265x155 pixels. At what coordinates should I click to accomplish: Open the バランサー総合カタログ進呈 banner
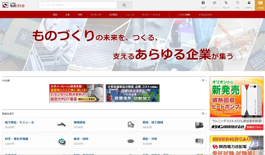pyautogui.click(x=76, y=93)
